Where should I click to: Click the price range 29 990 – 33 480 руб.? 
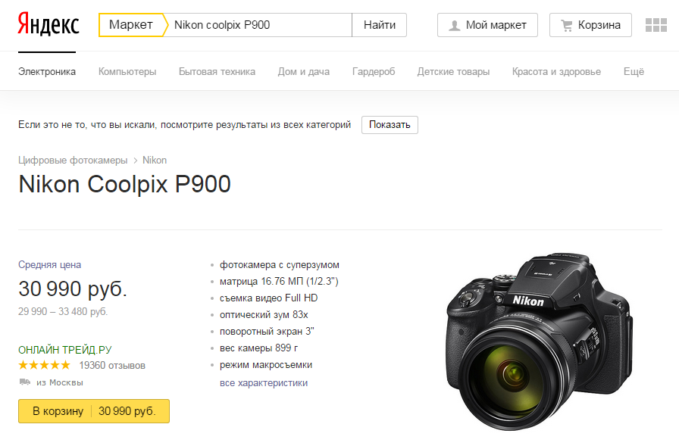63,311
